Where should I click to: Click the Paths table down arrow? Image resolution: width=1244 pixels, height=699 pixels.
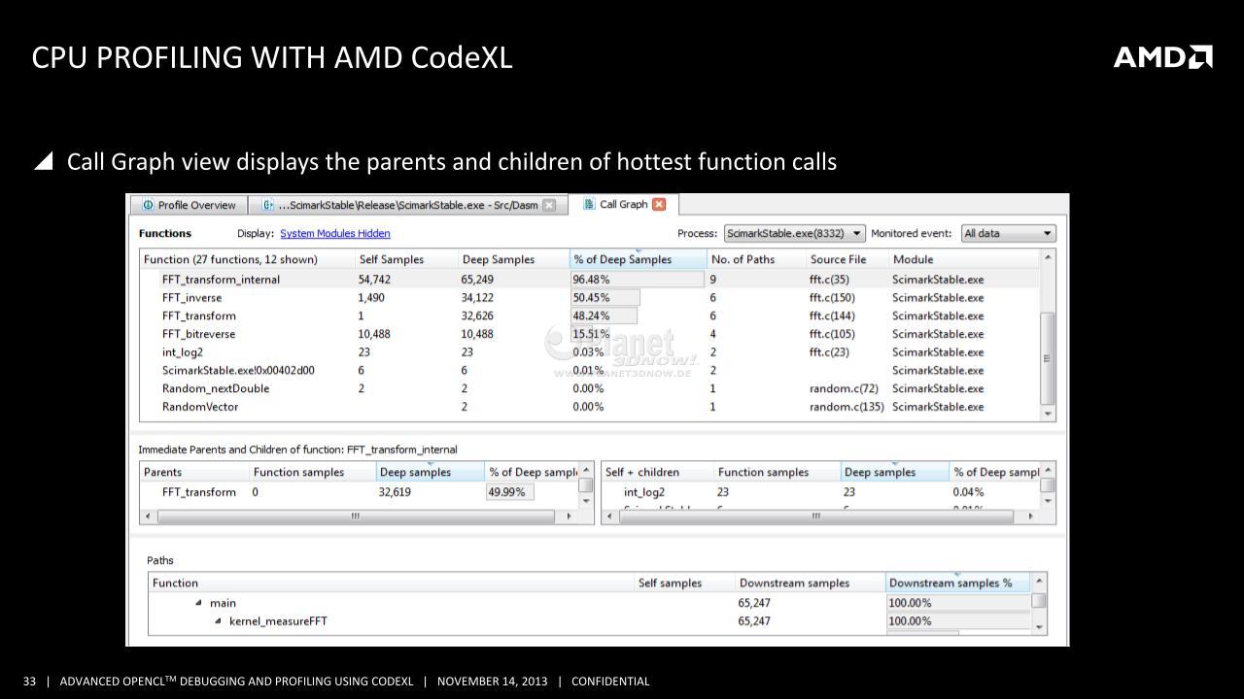[1039, 627]
